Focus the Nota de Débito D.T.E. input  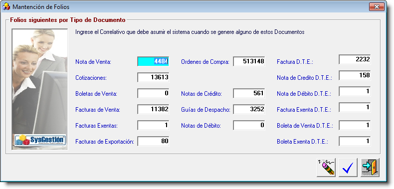point(355,91)
